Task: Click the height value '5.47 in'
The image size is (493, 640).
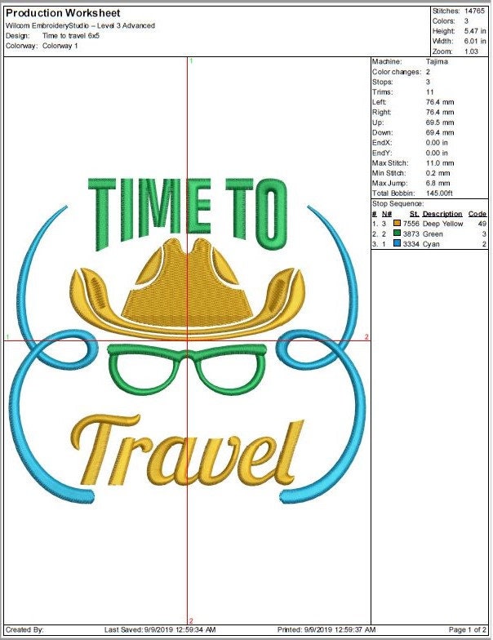Action: (475, 31)
